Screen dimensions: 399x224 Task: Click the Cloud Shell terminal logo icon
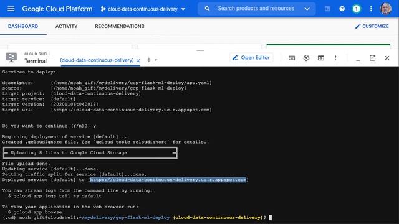click(11, 57)
